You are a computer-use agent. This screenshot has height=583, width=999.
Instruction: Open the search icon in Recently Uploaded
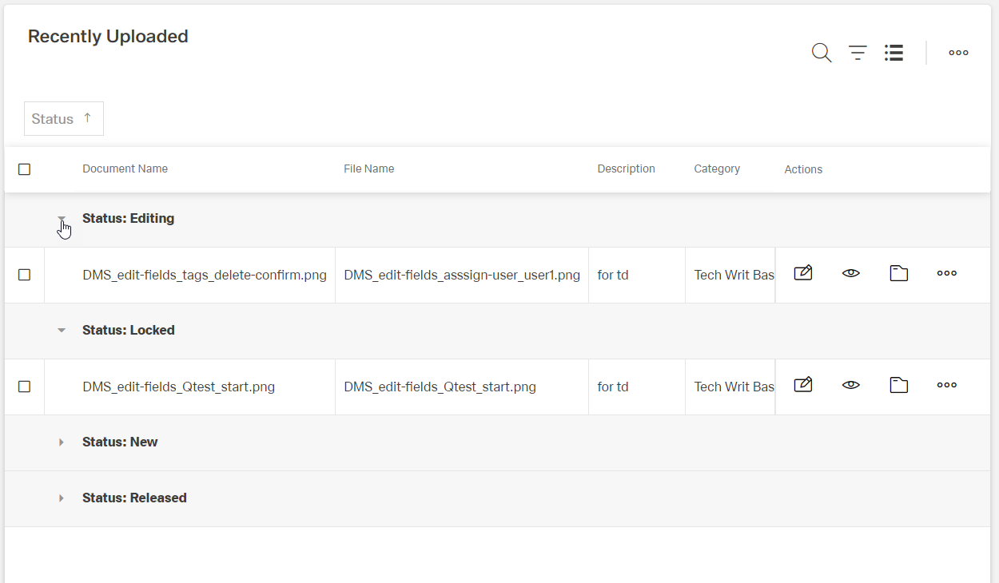pyautogui.click(x=822, y=54)
